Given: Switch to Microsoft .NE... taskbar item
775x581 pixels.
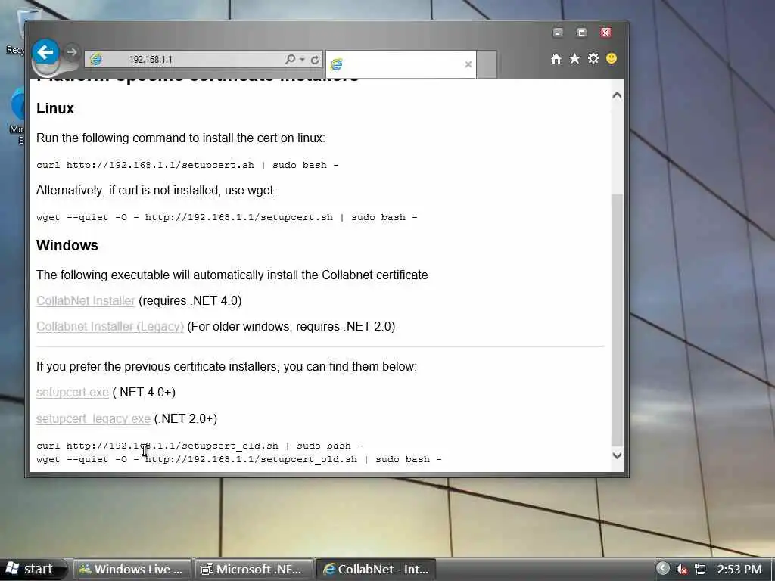Looking at the screenshot, I should tap(254, 569).
